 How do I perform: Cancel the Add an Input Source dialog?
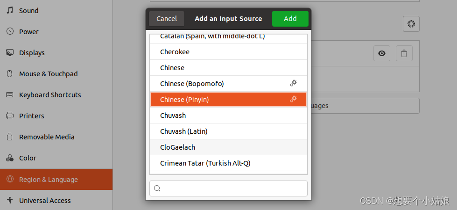167,19
